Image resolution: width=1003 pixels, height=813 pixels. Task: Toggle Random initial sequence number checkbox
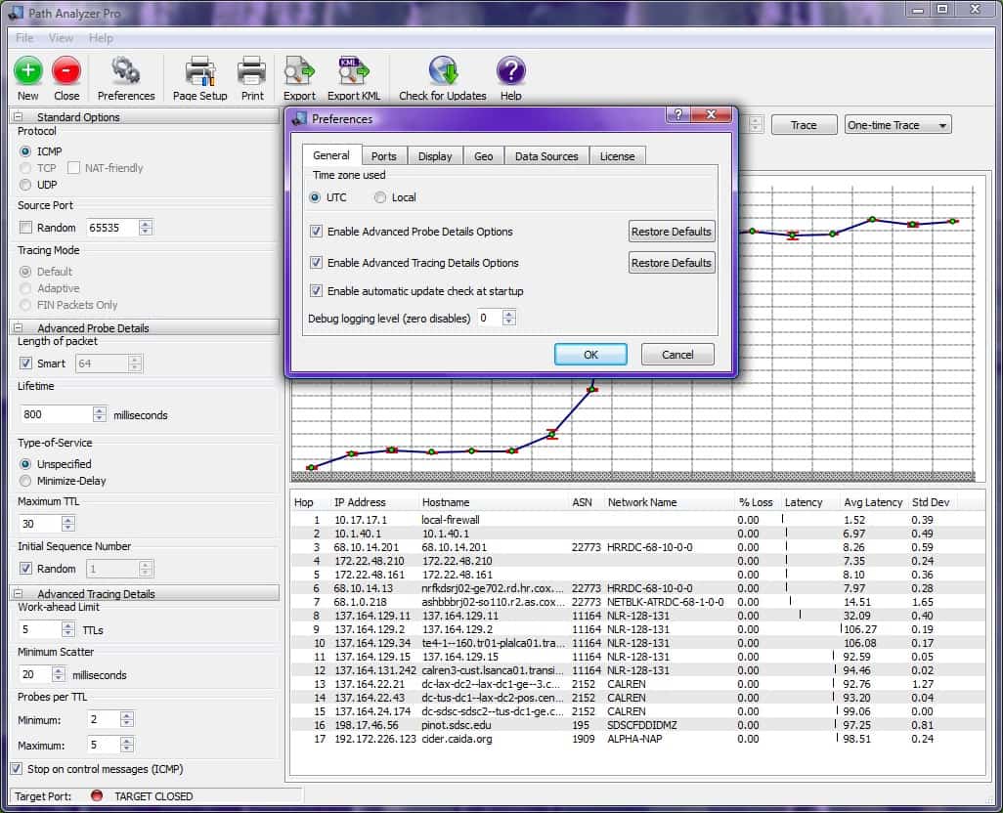pyautogui.click(x=25, y=568)
